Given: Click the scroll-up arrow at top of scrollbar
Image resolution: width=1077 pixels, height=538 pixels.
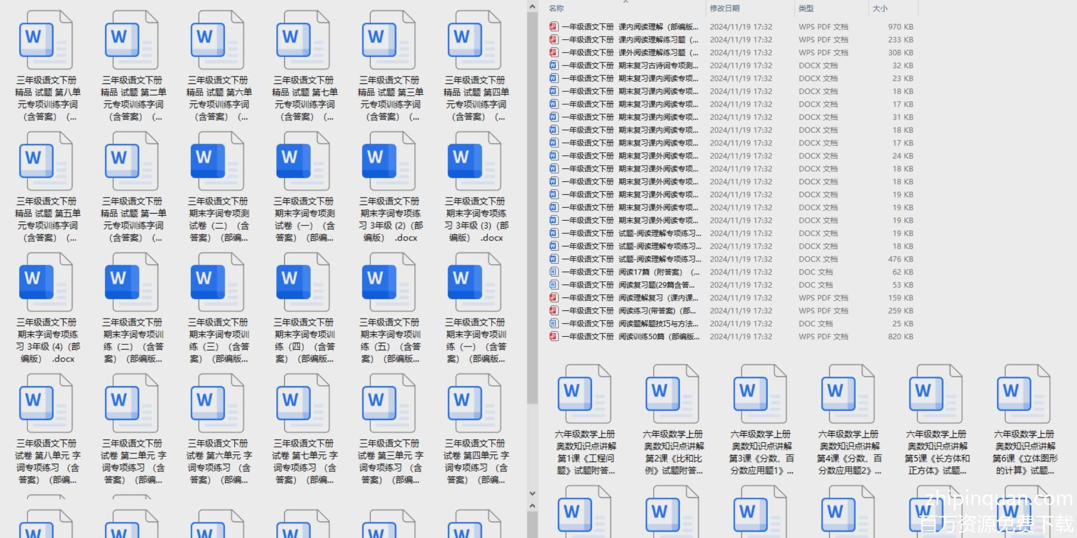Looking at the screenshot, I should (532, 7).
